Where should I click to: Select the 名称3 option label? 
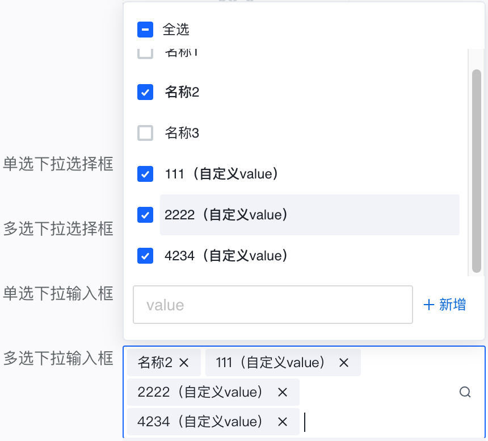pyautogui.click(x=182, y=133)
